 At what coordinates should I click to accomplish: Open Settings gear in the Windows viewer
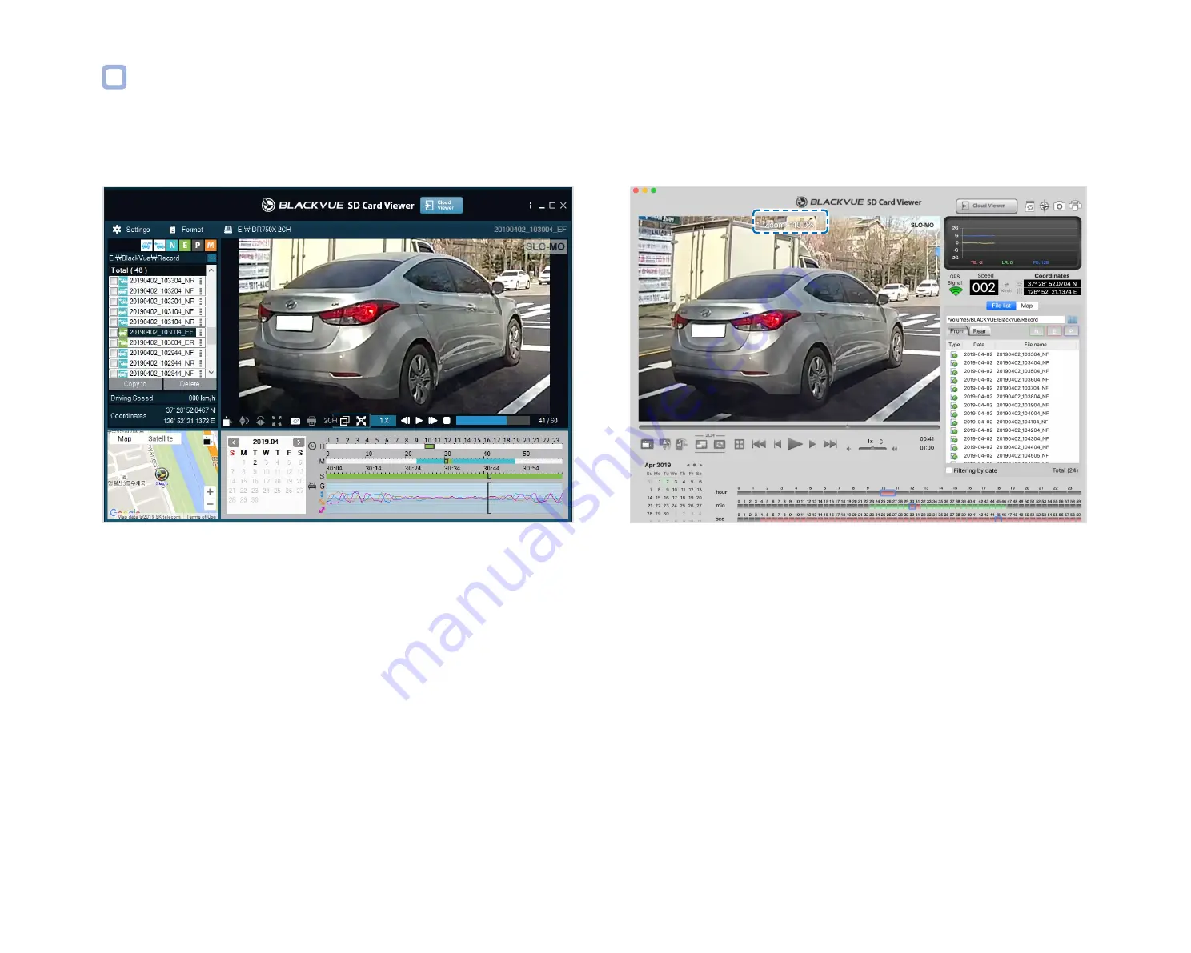click(117, 230)
